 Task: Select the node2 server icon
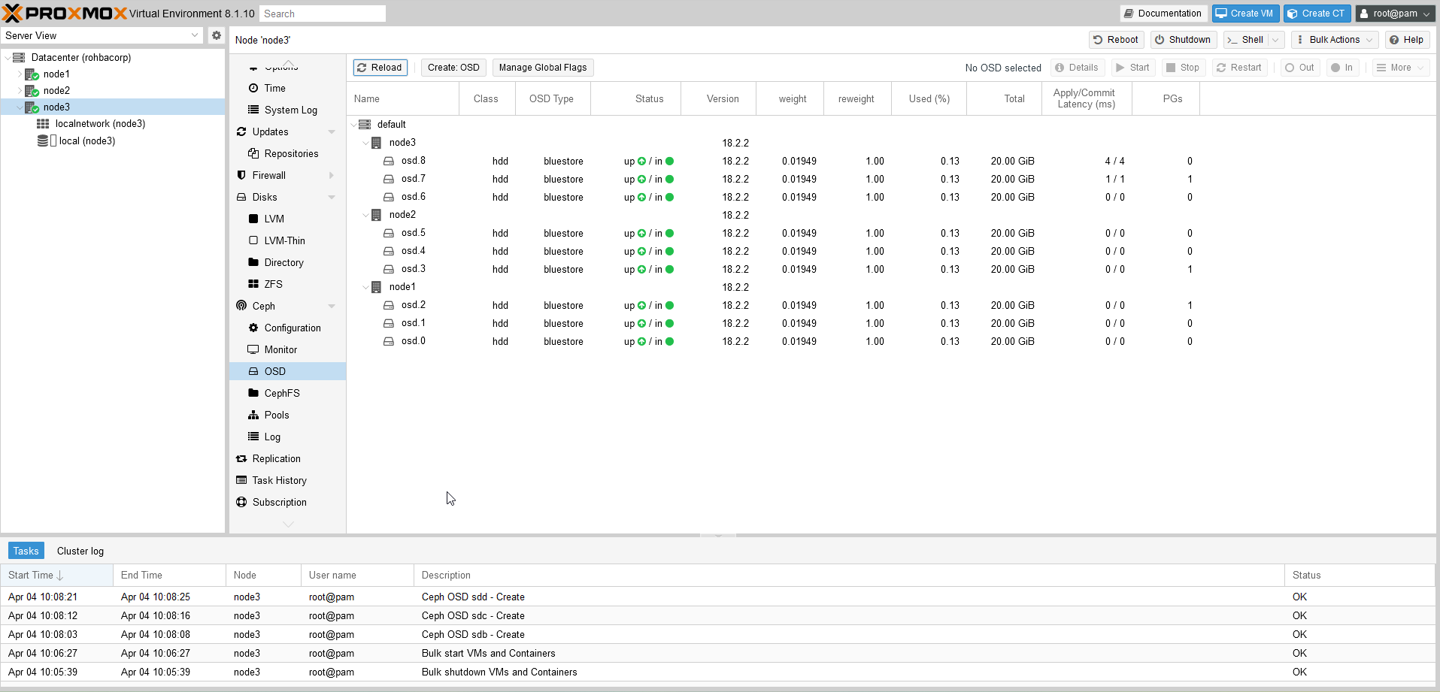(32, 91)
